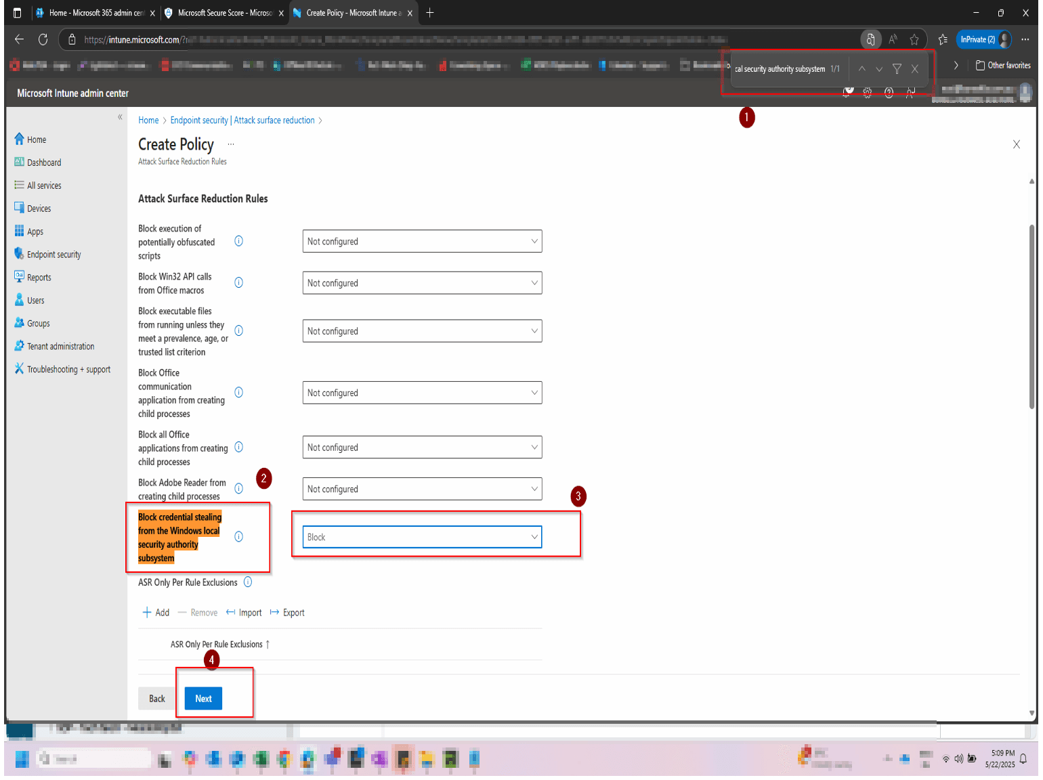This screenshot has width=1043, height=780.
Task: Click the Back button
Action: [157, 699]
